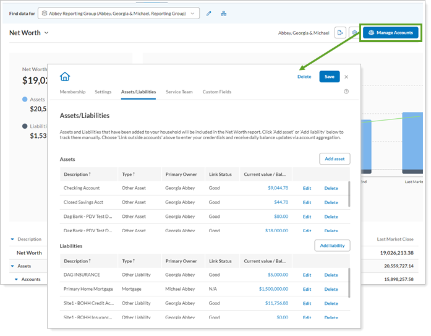The width and height of the screenshot is (431, 336).
Task: Delete the Primary Home Mortgage liability
Action: (331, 289)
